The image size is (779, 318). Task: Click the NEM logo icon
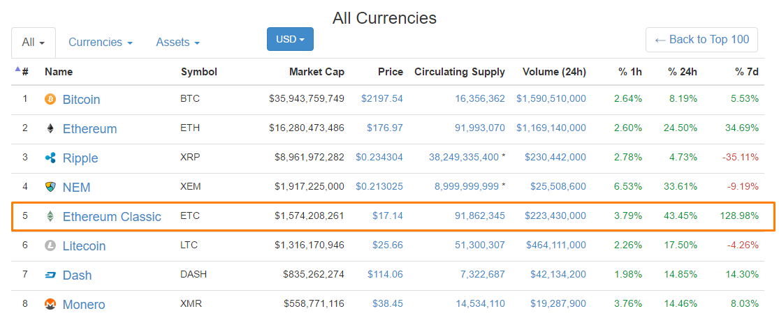50,187
